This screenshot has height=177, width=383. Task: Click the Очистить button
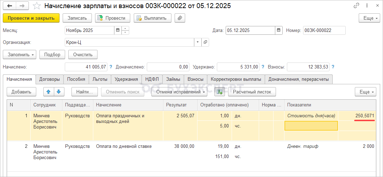pyautogui.click(x=83, y=54)
